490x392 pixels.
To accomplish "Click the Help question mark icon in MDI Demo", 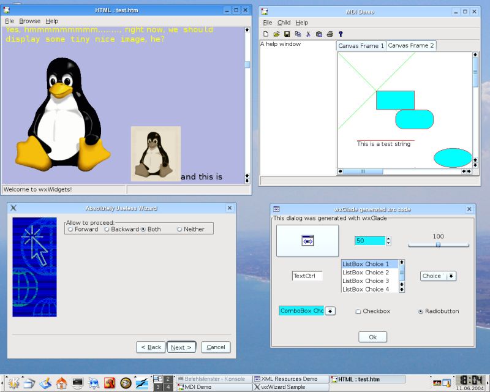I will [x=341, y=34].
